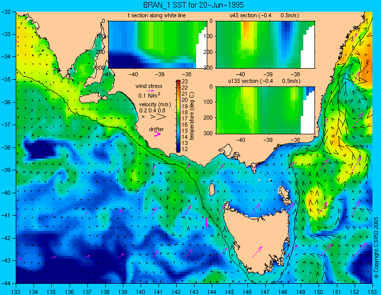Click the 20 value on the temperature colorbar
This screenshot has height=295, width=381.
click(185, 100)
